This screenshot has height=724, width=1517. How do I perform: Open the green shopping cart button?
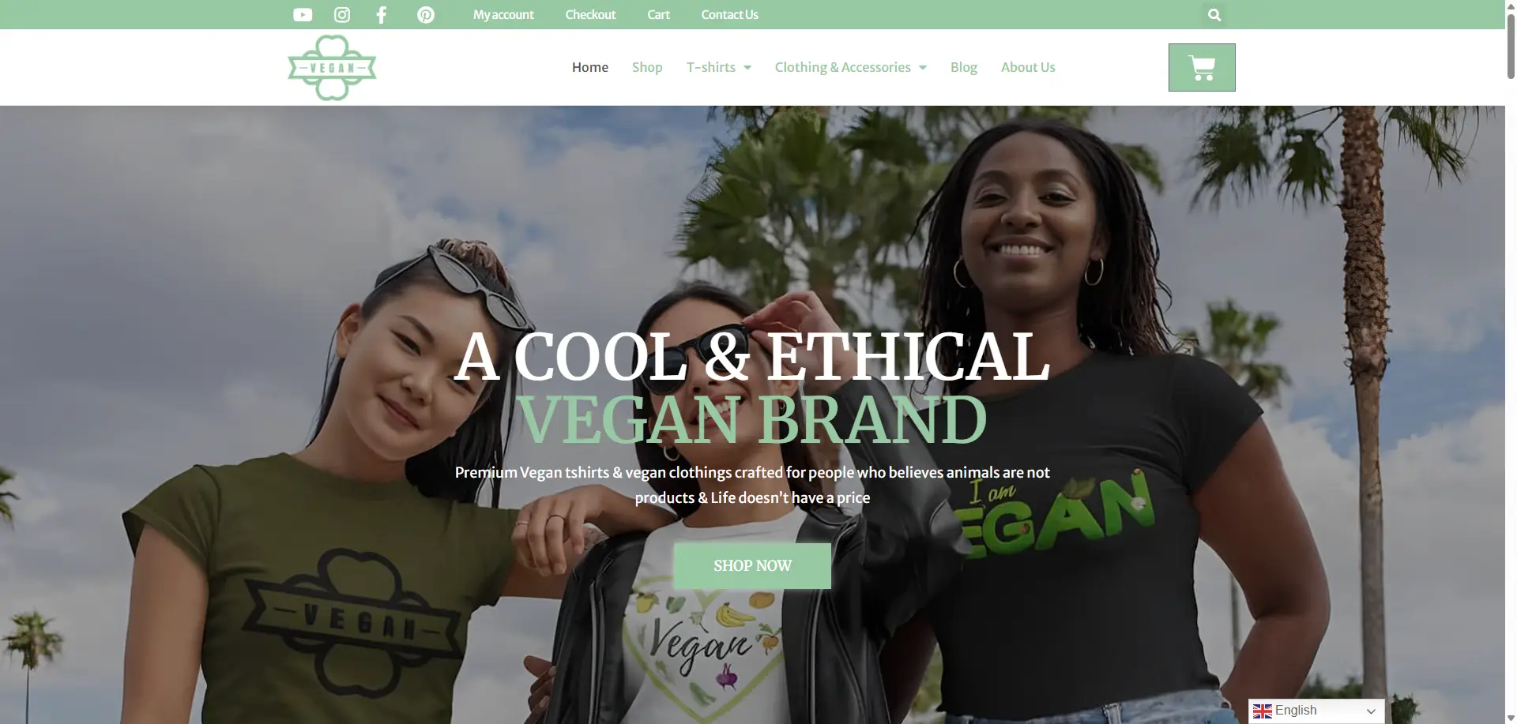(x=1202, y=67)
